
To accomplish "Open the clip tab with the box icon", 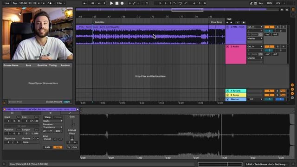I will point(12,113).
